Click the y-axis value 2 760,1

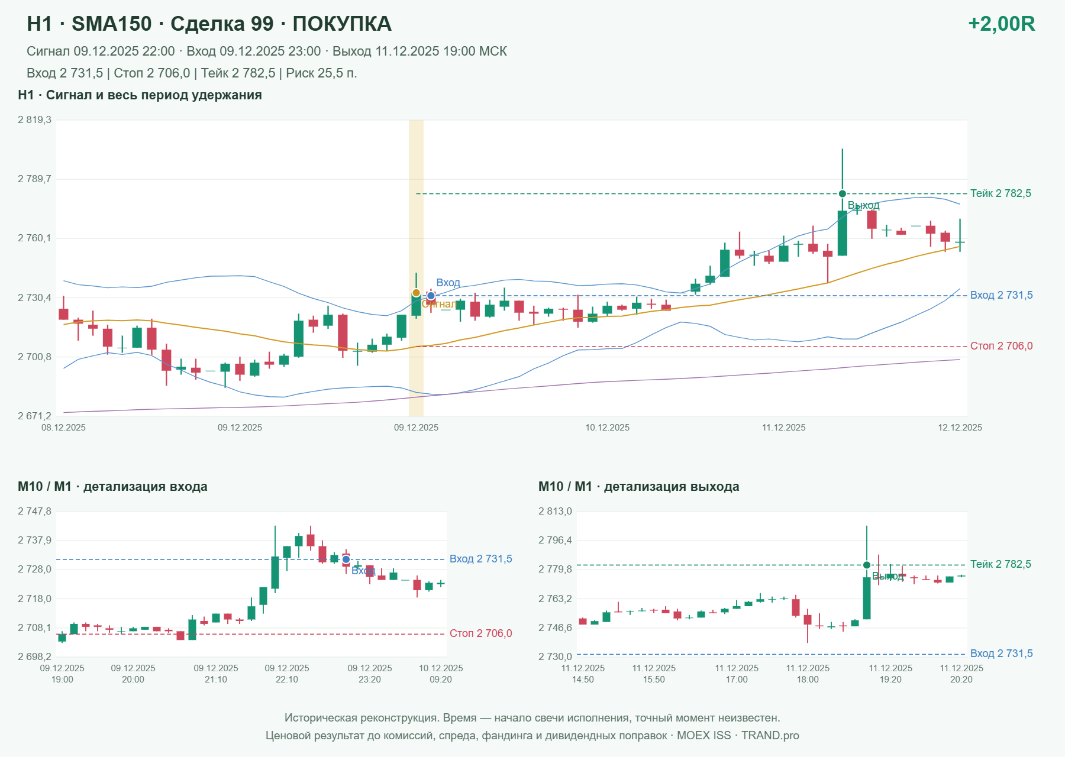point(34,238)
